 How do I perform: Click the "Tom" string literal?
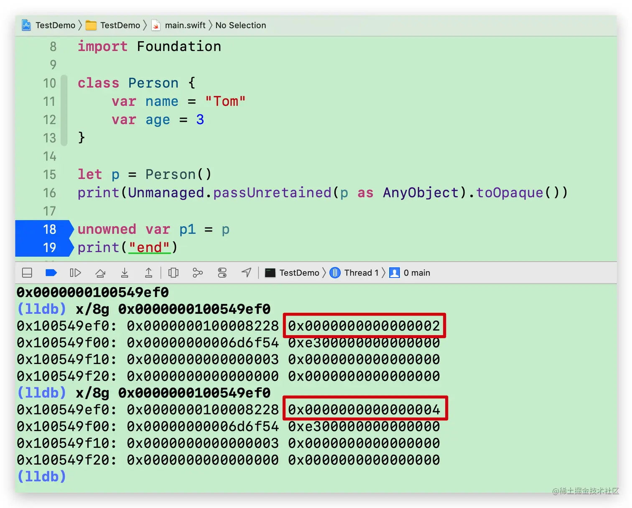225,101
